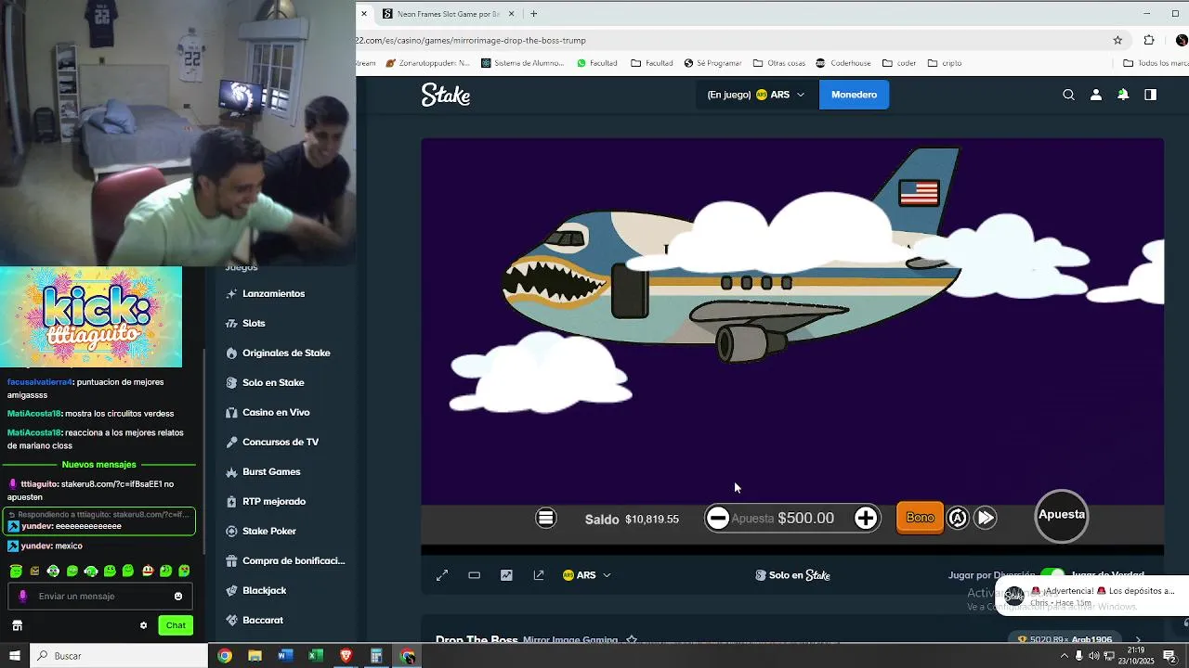Click the Monedero wallet button

coord(854,95)
